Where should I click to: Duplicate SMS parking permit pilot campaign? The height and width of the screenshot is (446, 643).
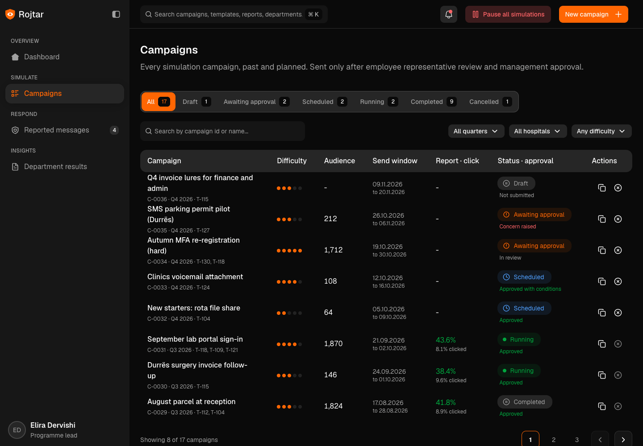point(602,219)
